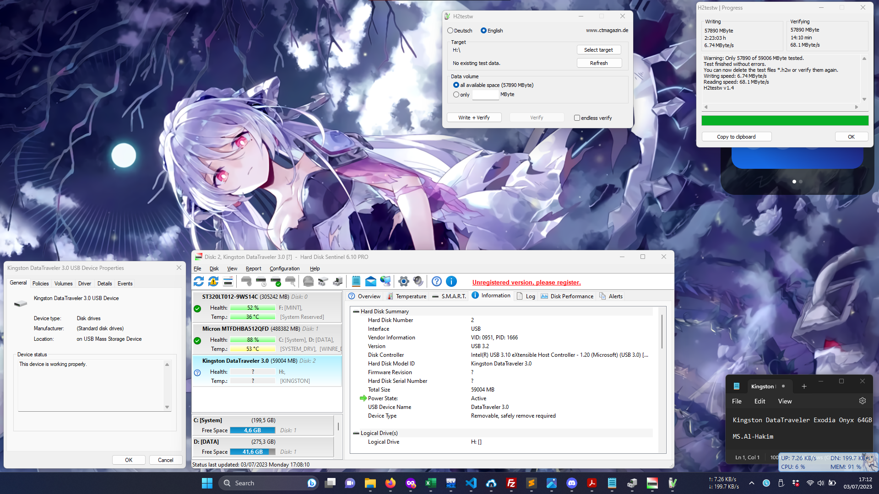Click up arrow in H2testw progress log scrollbar
The image size is (879, 494).
click(864, 59)
